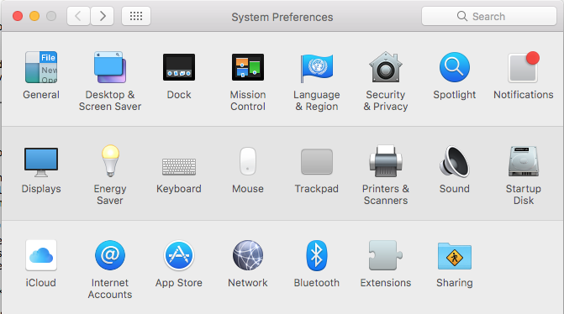Viewport: 564px width, 314px height.
Task: Open Sharing preferences
Action: [455, 256]
